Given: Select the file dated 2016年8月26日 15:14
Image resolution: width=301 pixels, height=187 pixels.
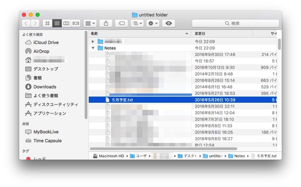Looking at the screenshot, I should pyautogui.click(x=183, y=80).
